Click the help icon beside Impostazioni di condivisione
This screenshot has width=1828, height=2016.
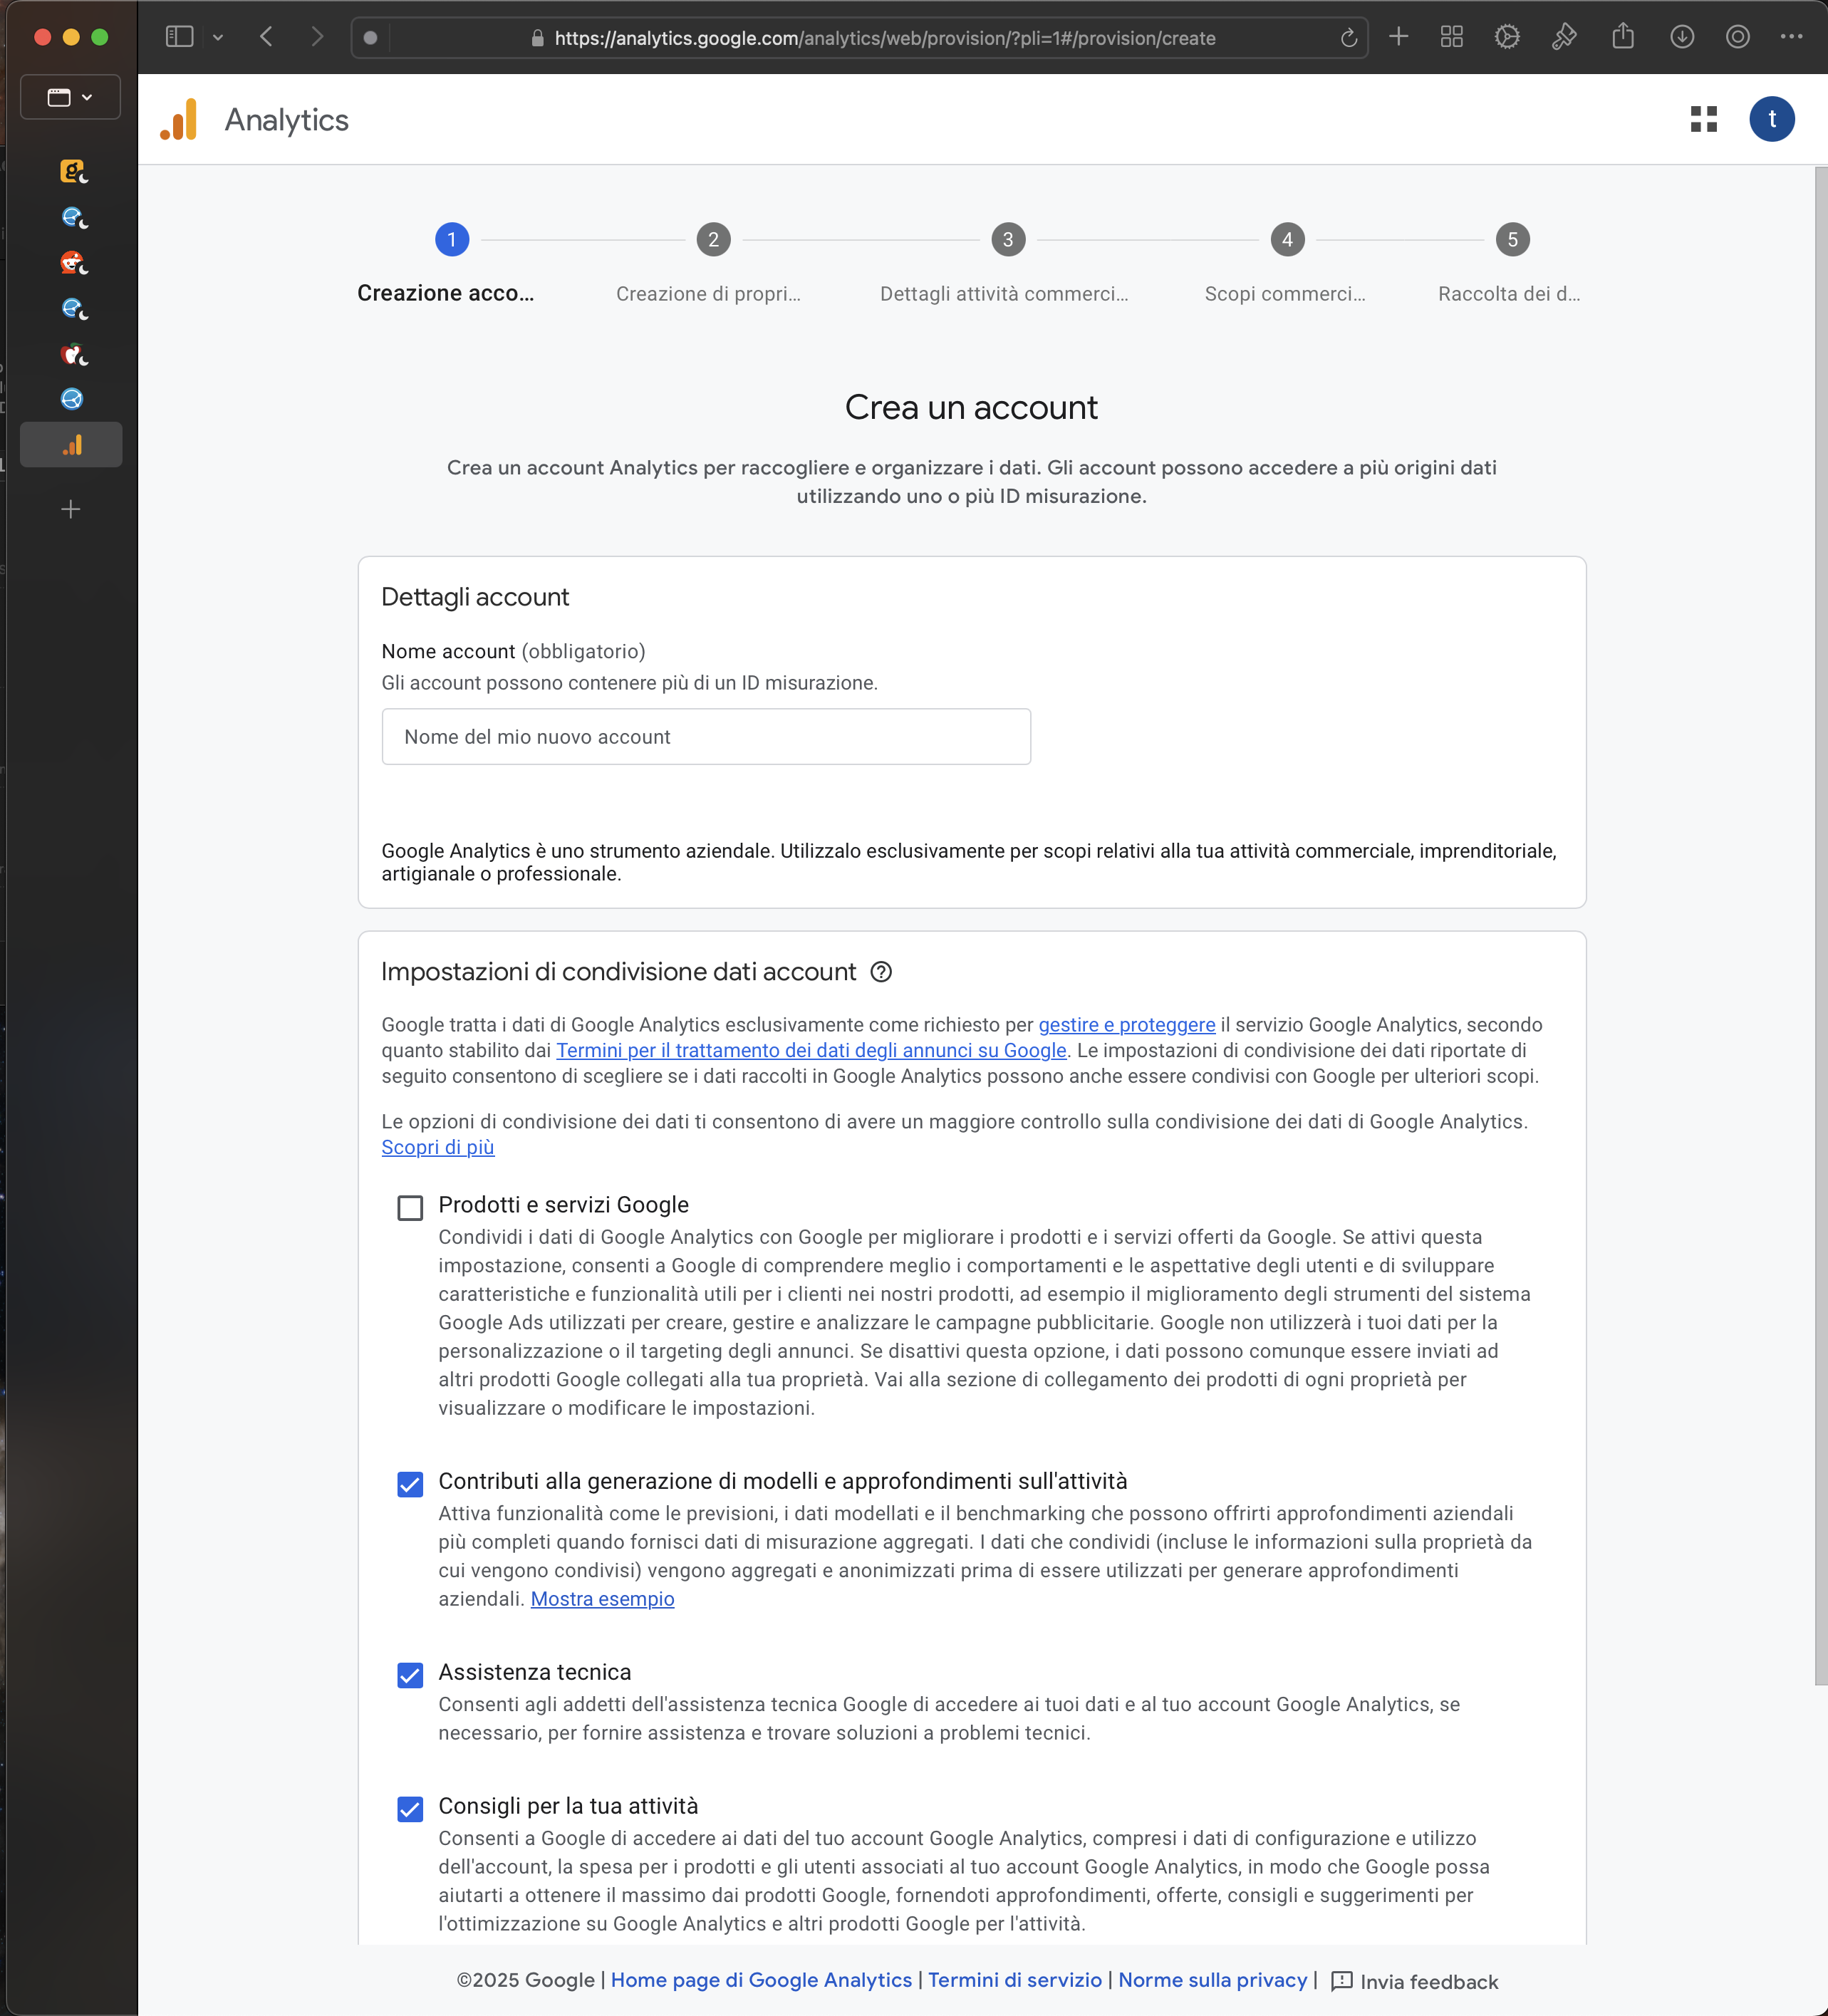click(880, 972)
